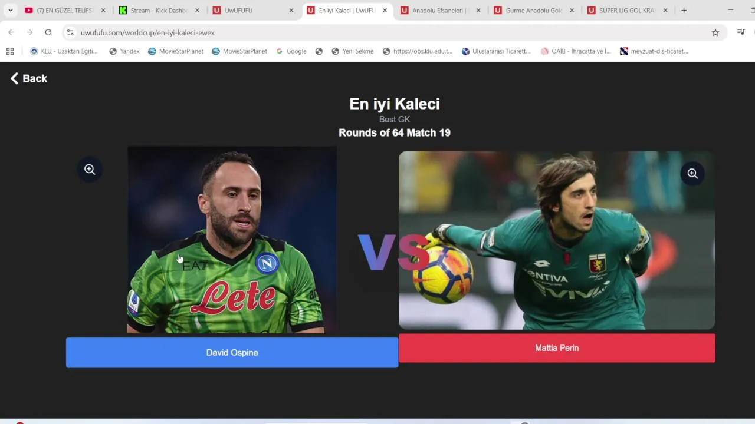Open the Google bookmark
Viewport: 755px width, 424px height.
(291, 51)
